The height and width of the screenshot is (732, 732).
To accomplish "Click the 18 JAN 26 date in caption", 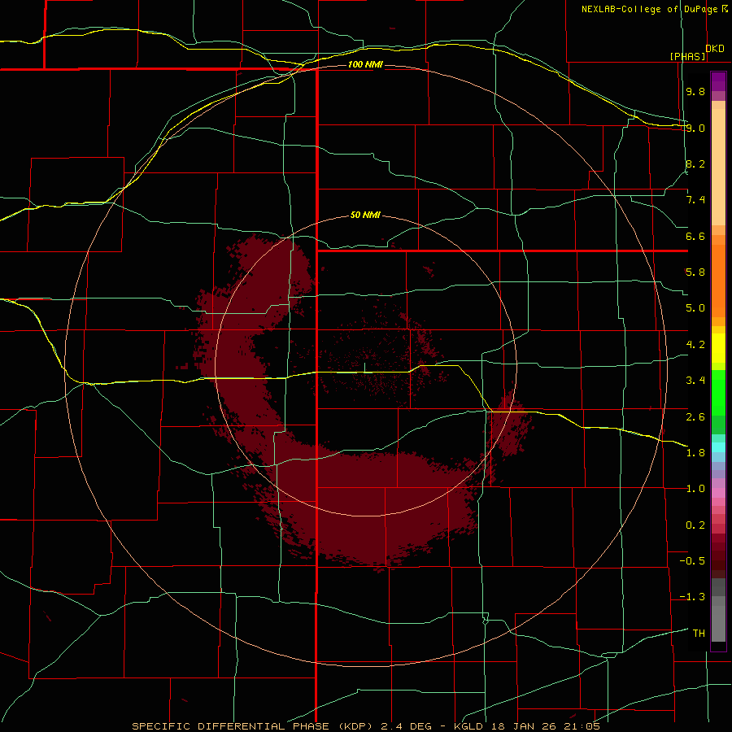I will (524, 726).
